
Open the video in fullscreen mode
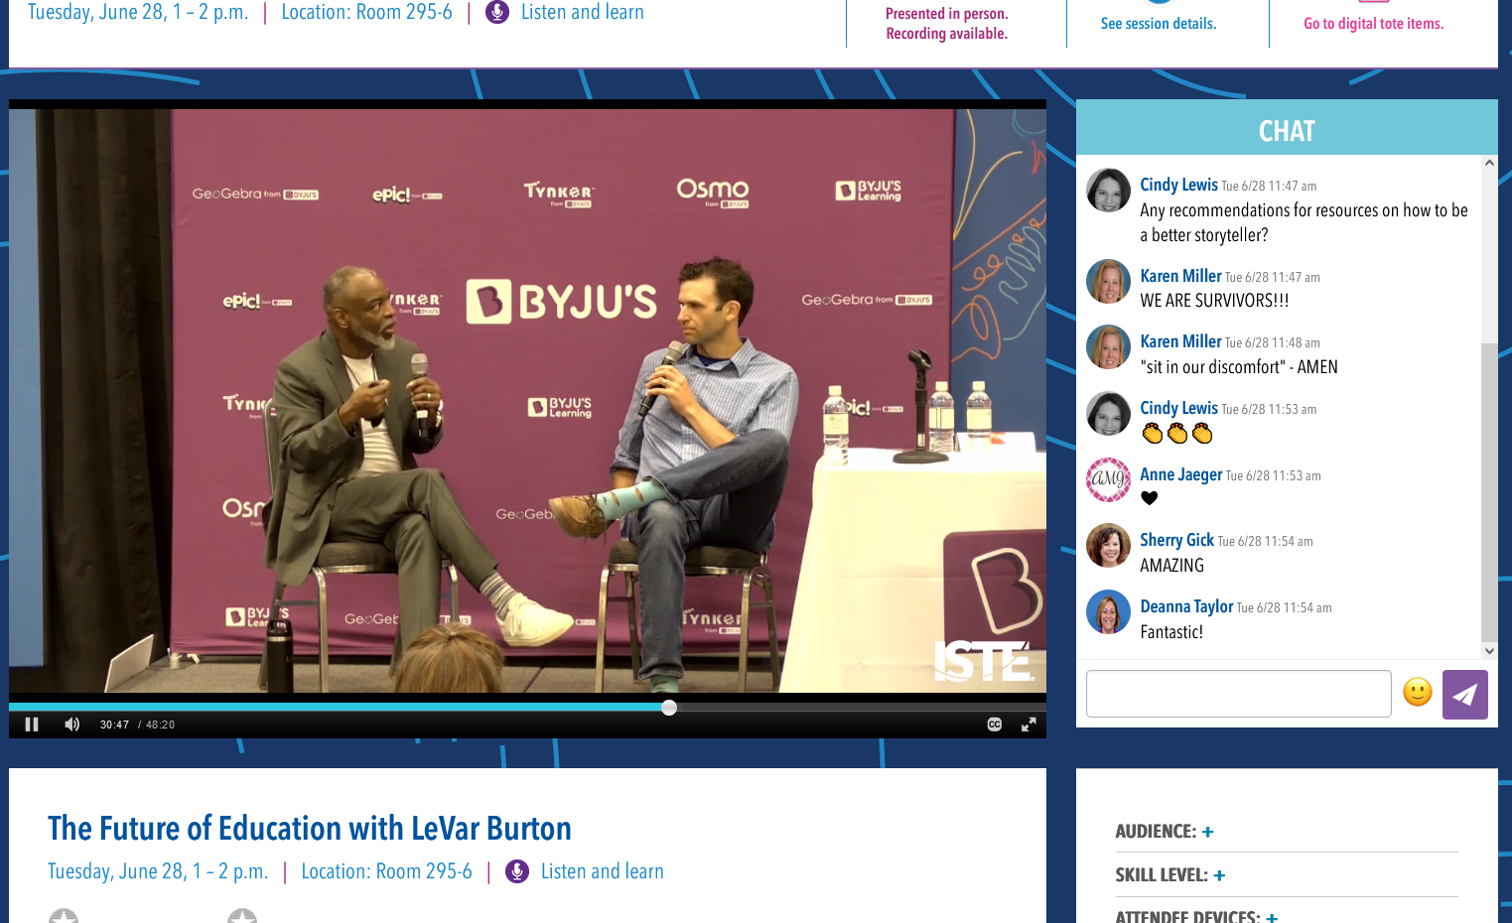1029,725
